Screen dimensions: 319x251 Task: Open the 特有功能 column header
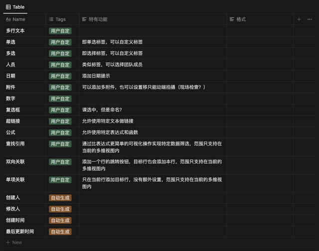pos(153,19)
